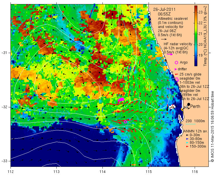Click the thin magenta Argo circle near 115°E
Viewport: 216px width, 175px height.
(x=150, y=118)
